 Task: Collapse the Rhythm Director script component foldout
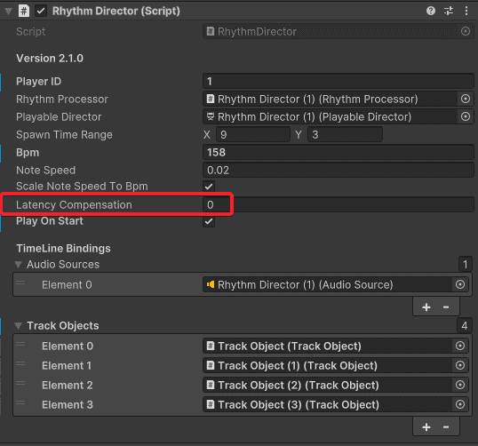tap(8, 12)
